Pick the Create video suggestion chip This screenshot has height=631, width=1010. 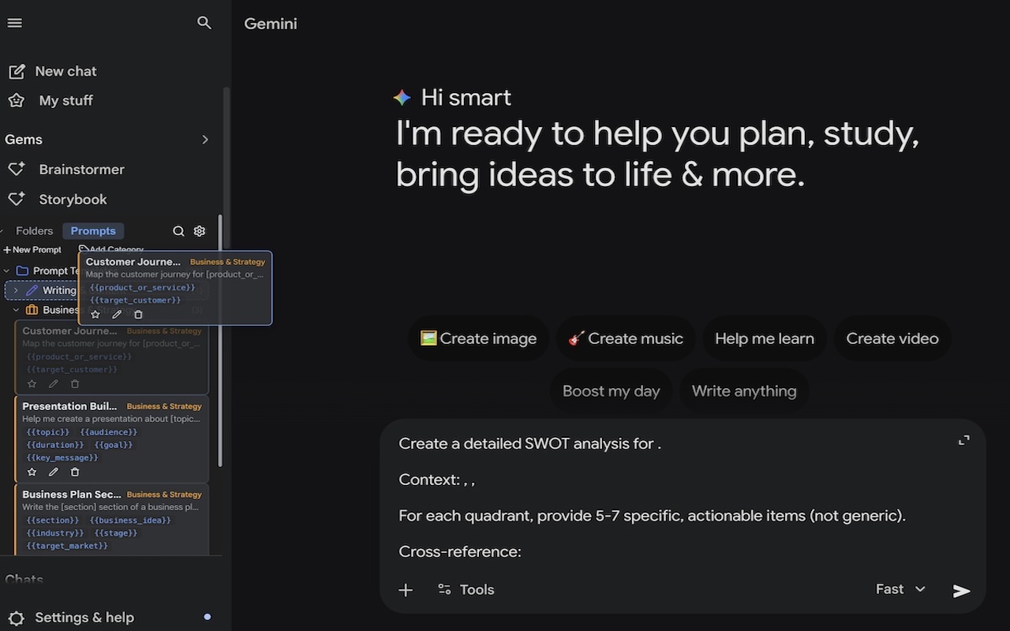(x=892, y=338)
